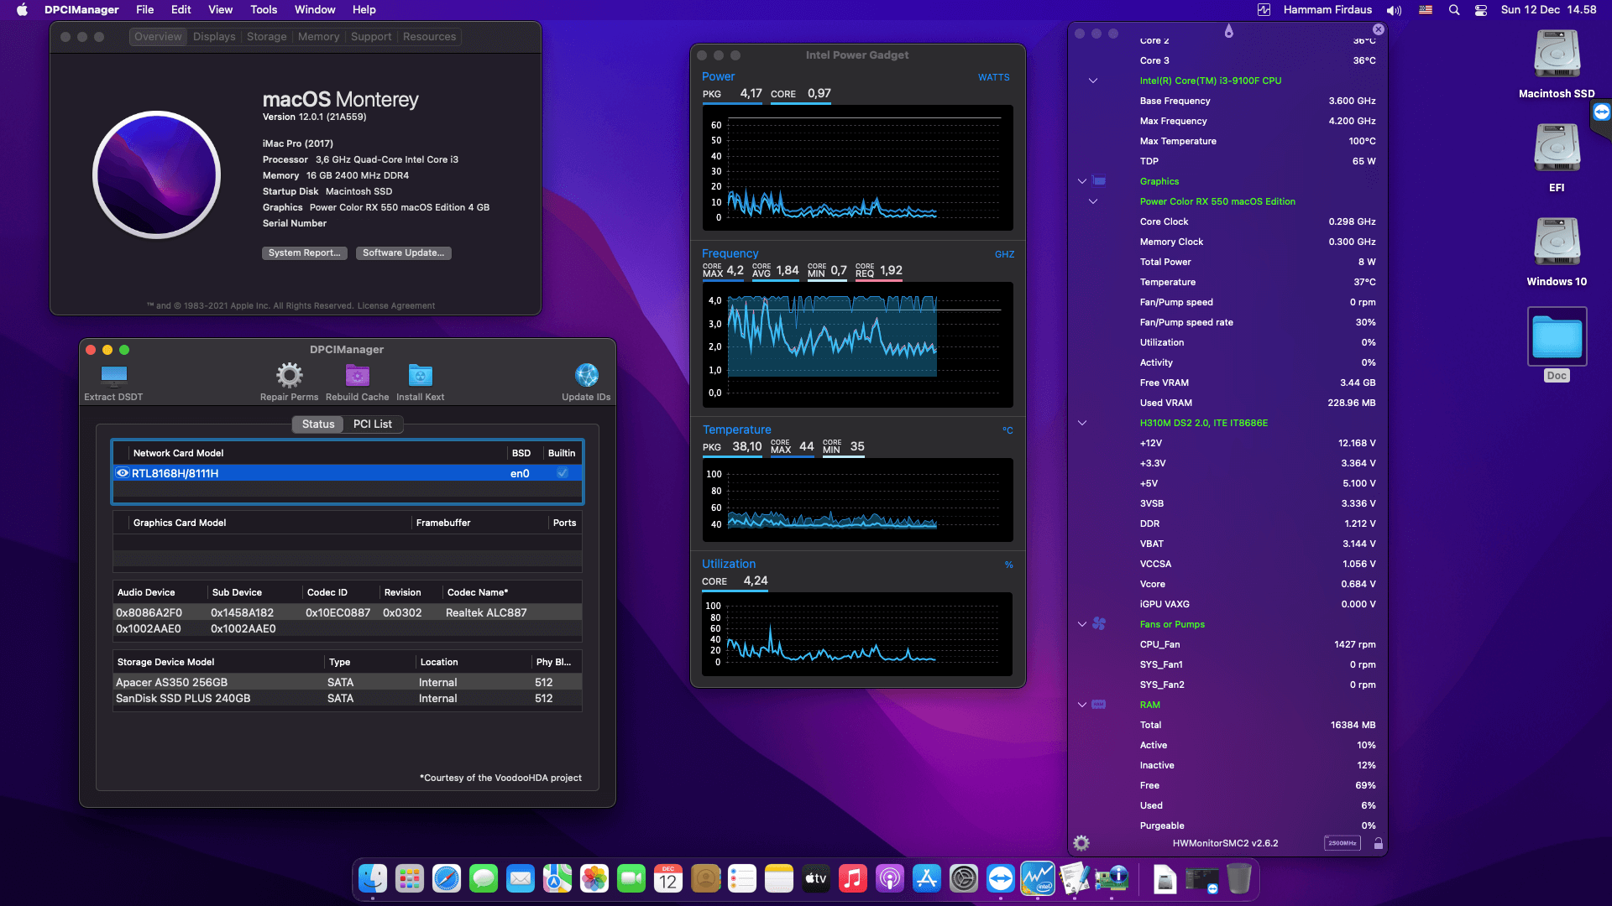
Task: Toggle Builtin checkbox for RTL8168H/8111H
Action: coord(563,473)
